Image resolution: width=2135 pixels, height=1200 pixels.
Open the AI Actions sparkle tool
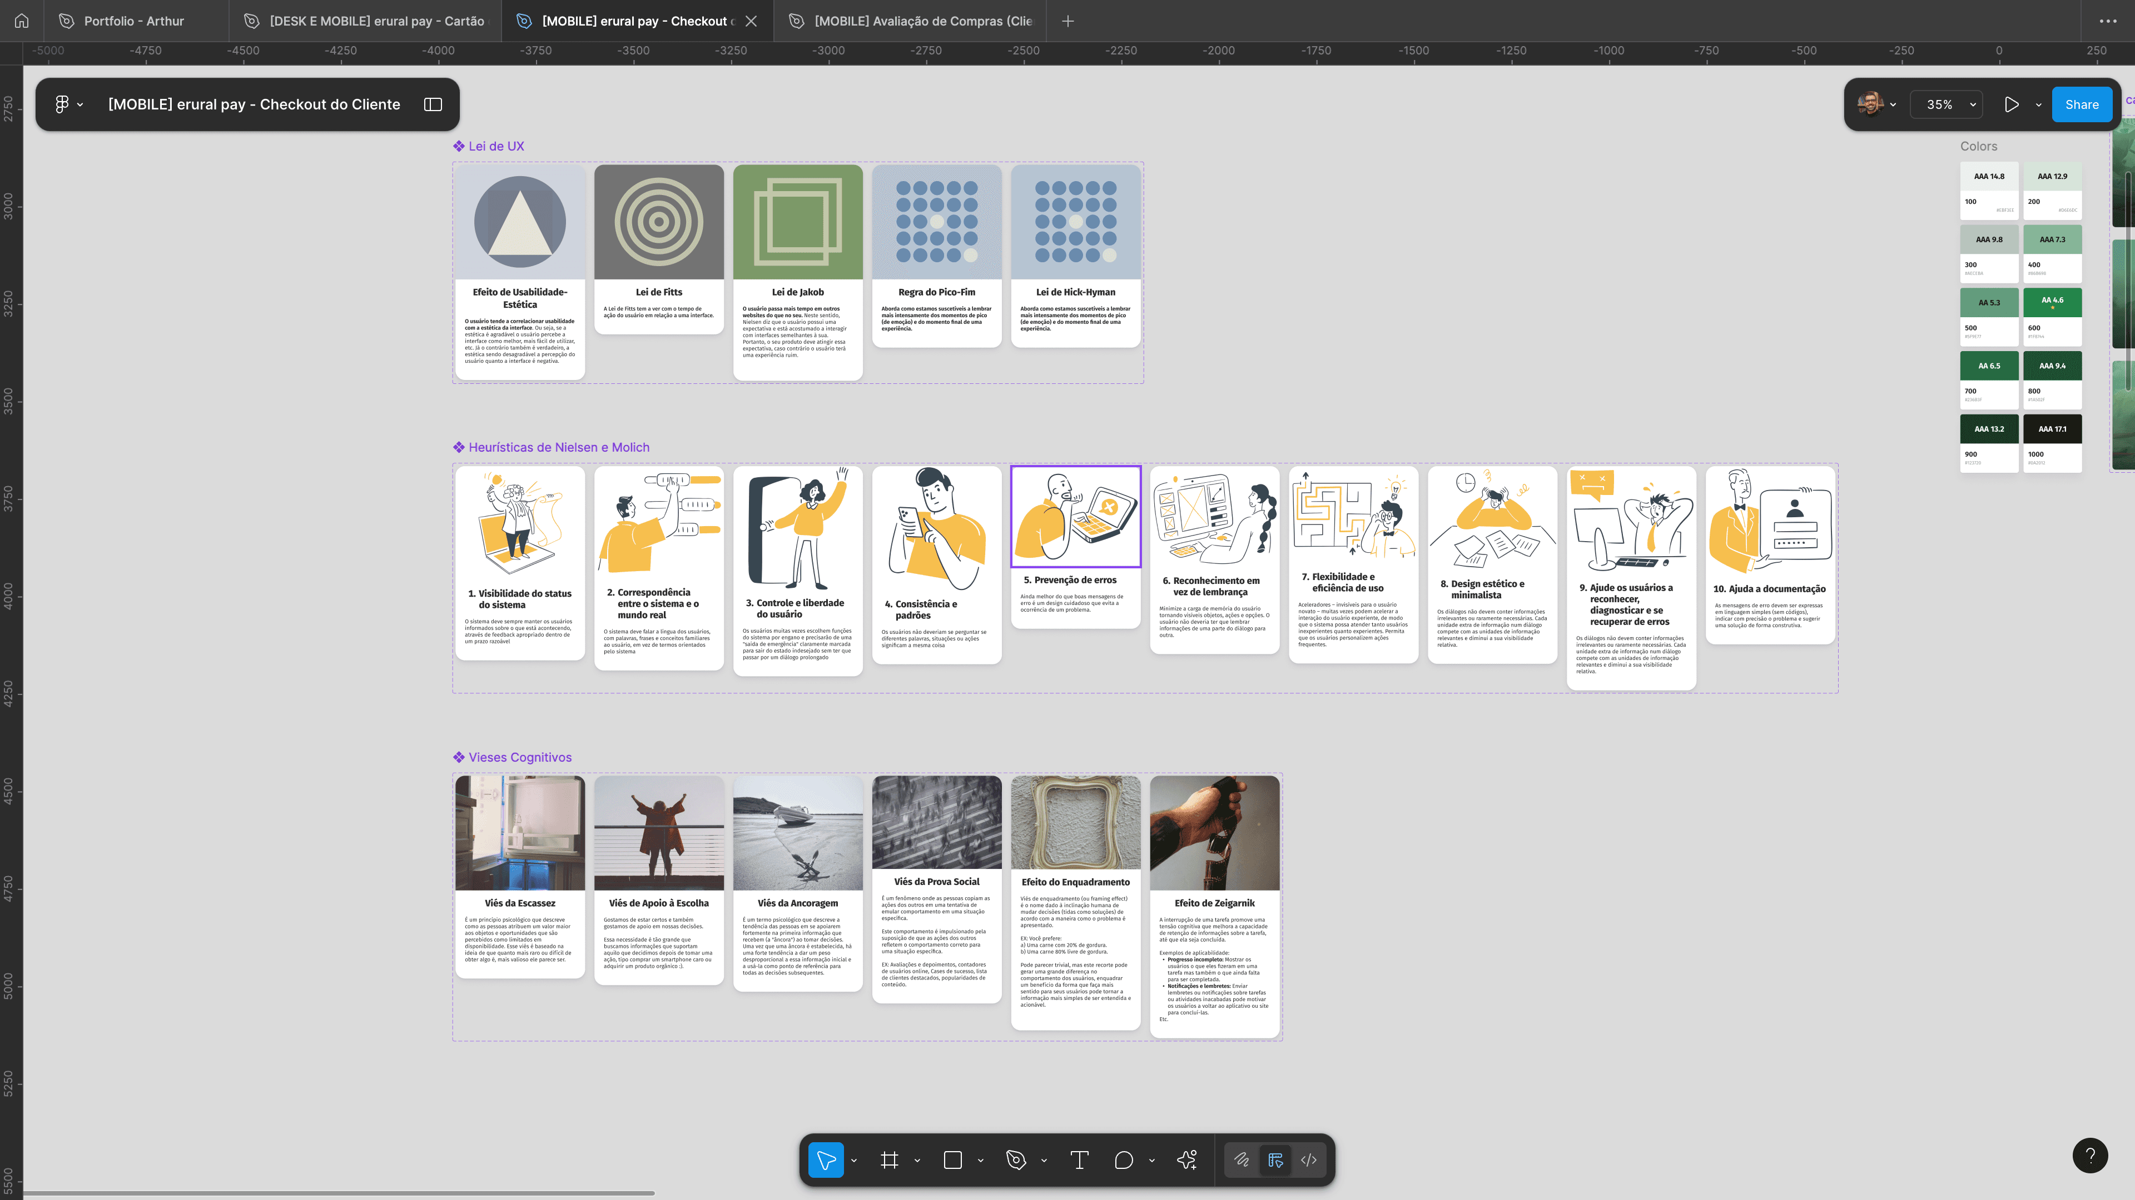pyautogui.click(x=1187, y=1159)
